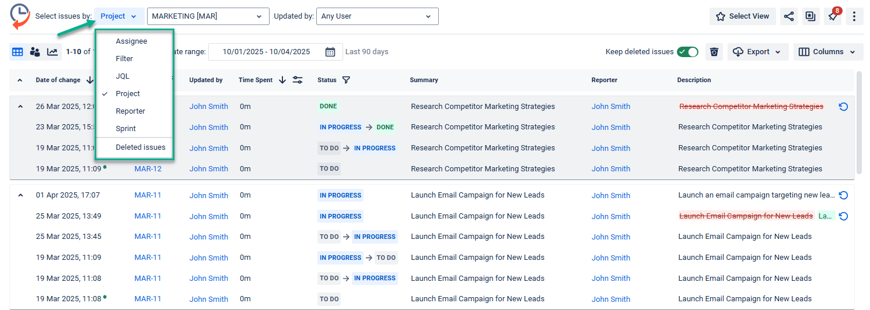This screenshot has width=870, height=310.
Task: Switch to the table grid view icon
Action: (x=18, y=52)
